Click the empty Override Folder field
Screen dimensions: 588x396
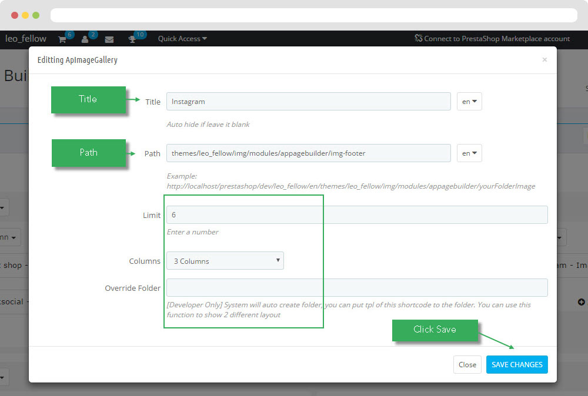357,288
